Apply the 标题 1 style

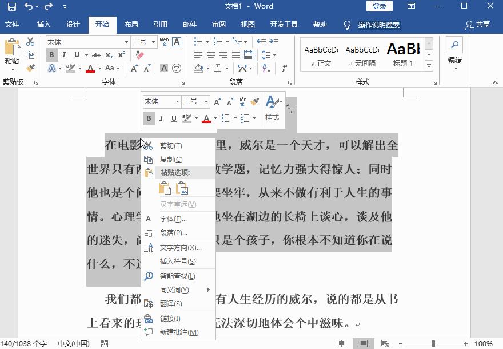coord(403,54)
